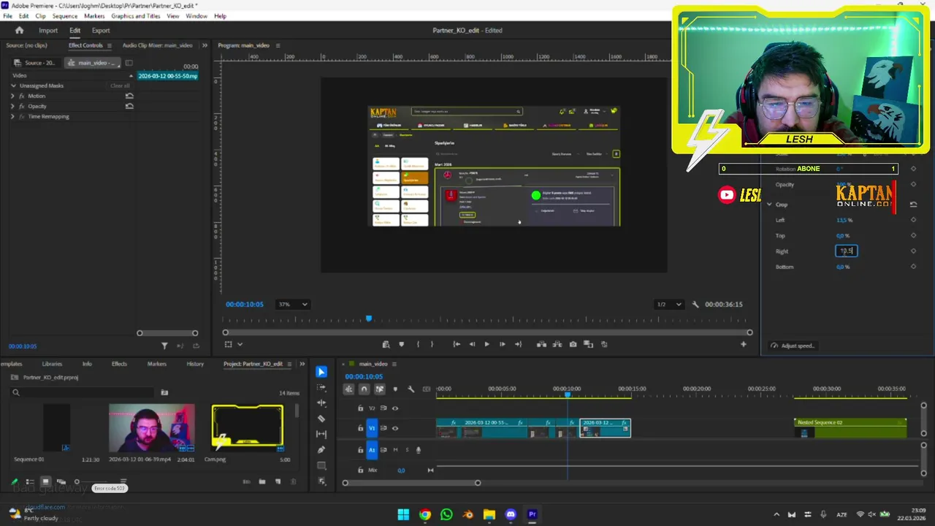Expand Opacity effect properties
This screenshot has height=526, width=935.
12,106
